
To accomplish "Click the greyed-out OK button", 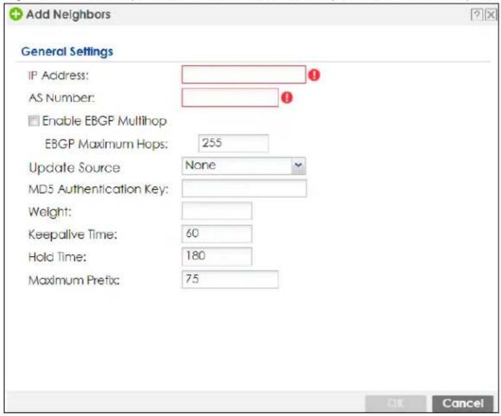I will (x=395, y=404).
